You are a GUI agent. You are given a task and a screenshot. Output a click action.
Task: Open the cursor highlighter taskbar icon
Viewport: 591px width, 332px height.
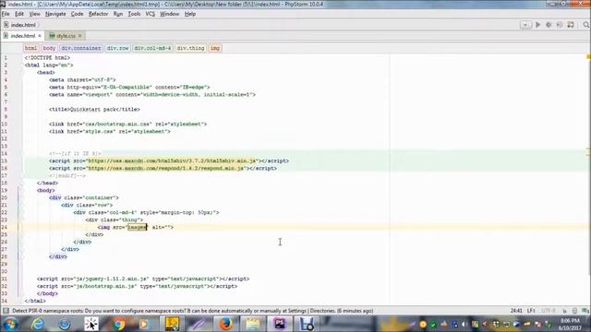click(91, 324)
